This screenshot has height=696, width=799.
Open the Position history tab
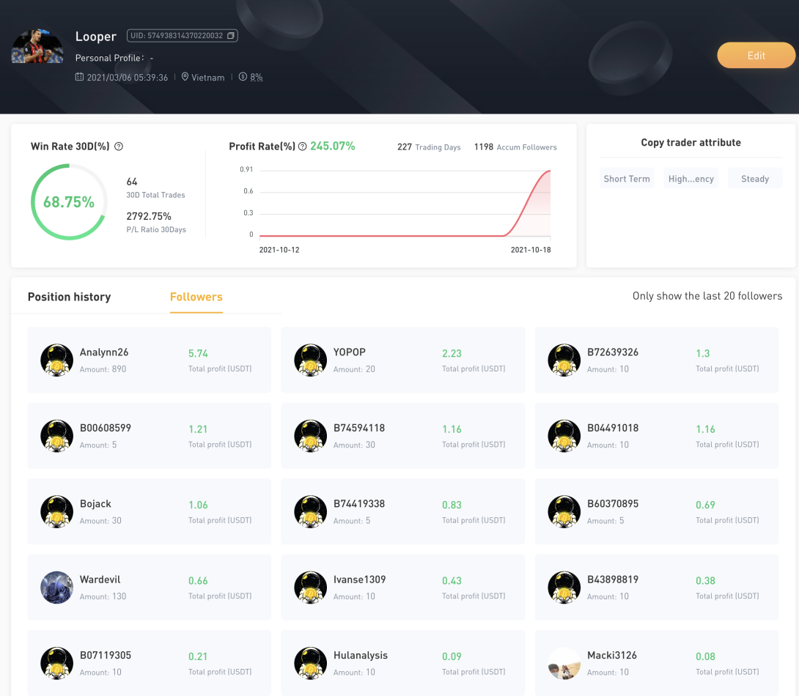tap(70, 297)
